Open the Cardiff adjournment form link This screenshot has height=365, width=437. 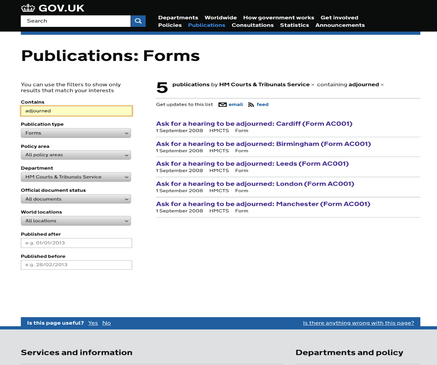point(254,124)
